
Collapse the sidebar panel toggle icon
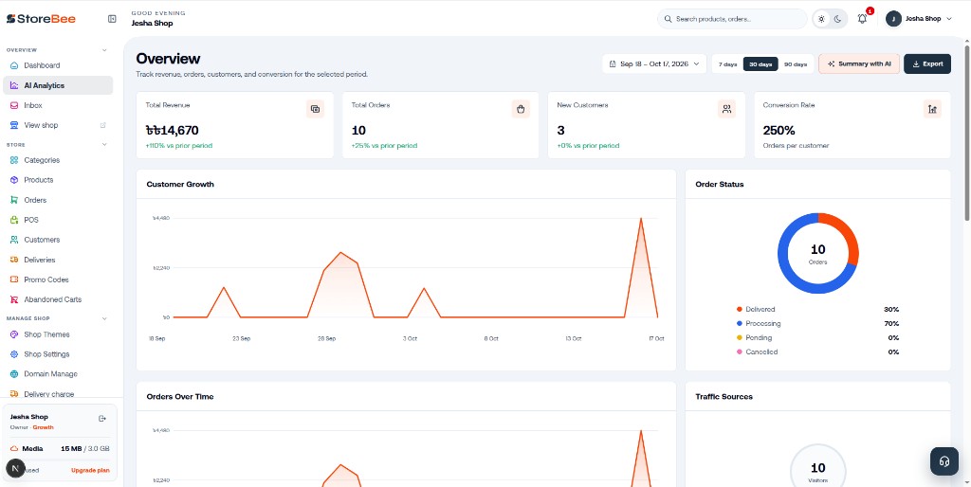(x=112, y=19)
